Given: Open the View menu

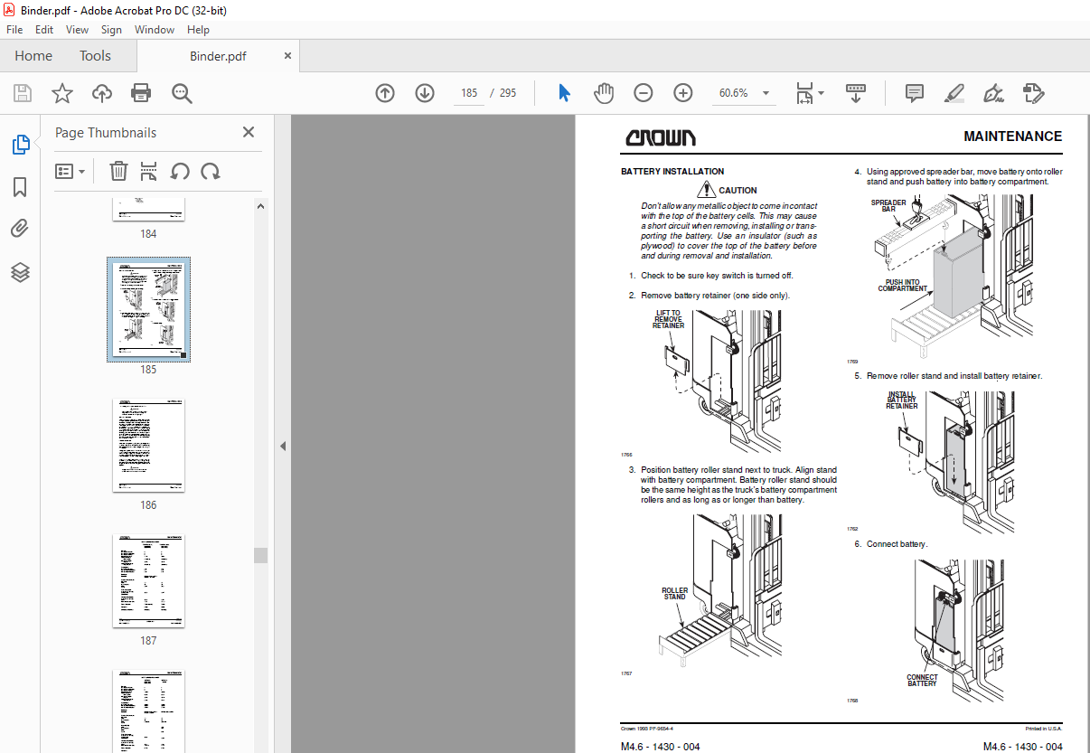Looking at the screenshot, I should pyautogui.click(x=77, y=30).
